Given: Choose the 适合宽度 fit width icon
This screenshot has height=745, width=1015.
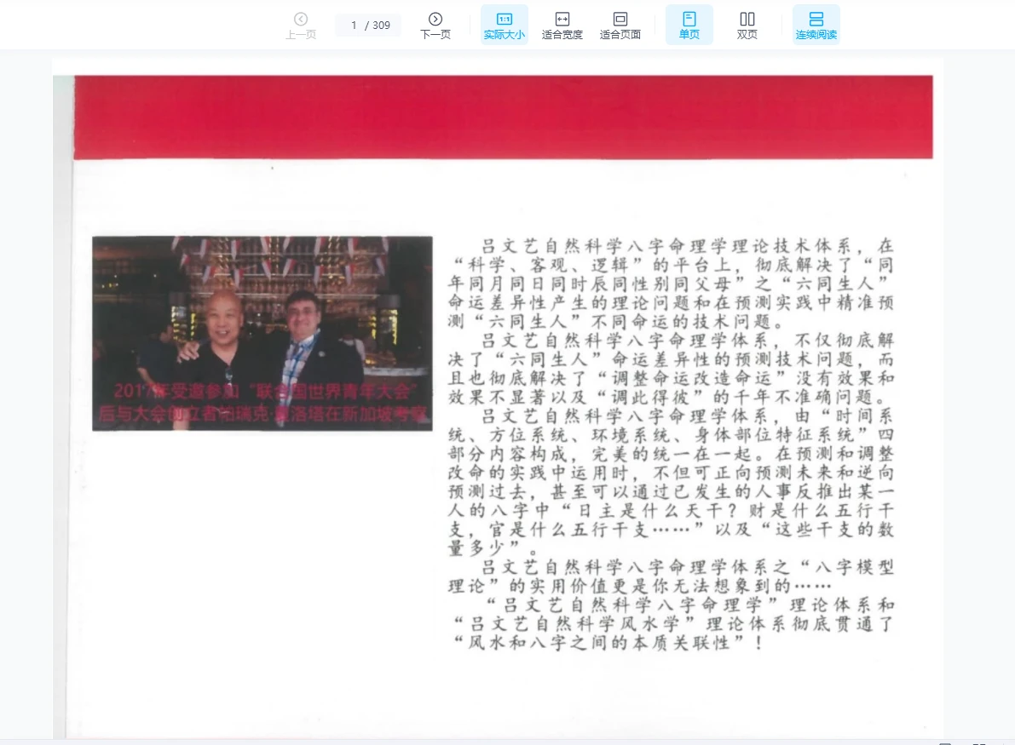Looking at the screenshot, I should (x=562, y=26).
